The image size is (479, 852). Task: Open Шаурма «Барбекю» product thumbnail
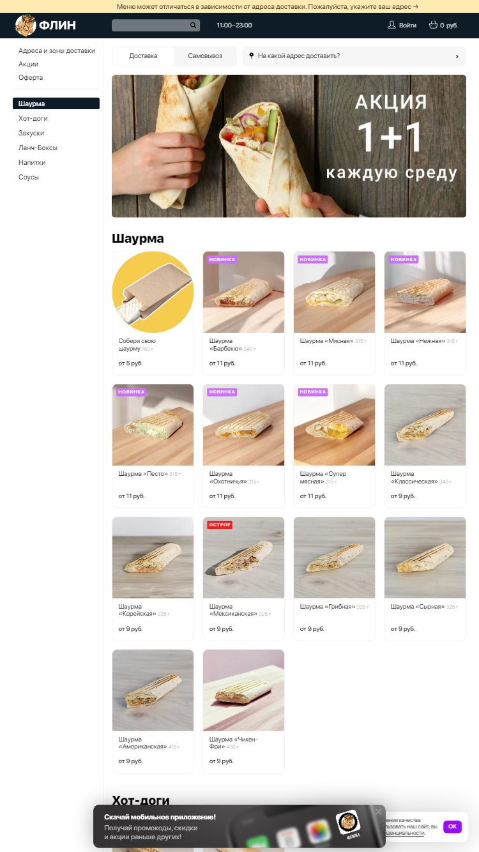(243, 292)
